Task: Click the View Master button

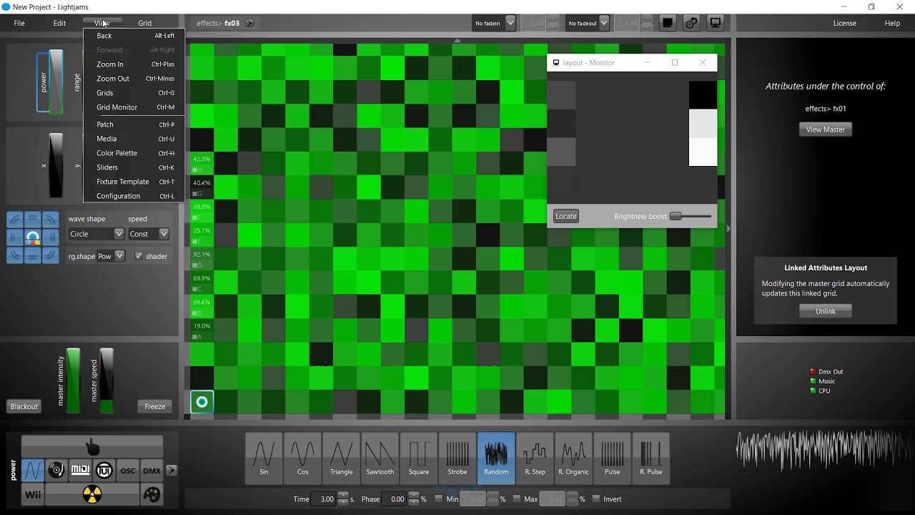Action: (x=826, y=129)
